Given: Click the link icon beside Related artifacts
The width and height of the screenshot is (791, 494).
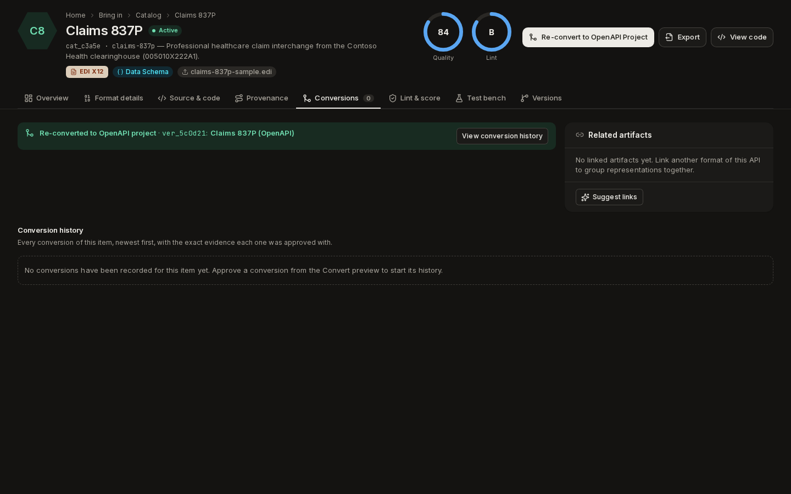Looking at the screenshot, I should 580,135.
